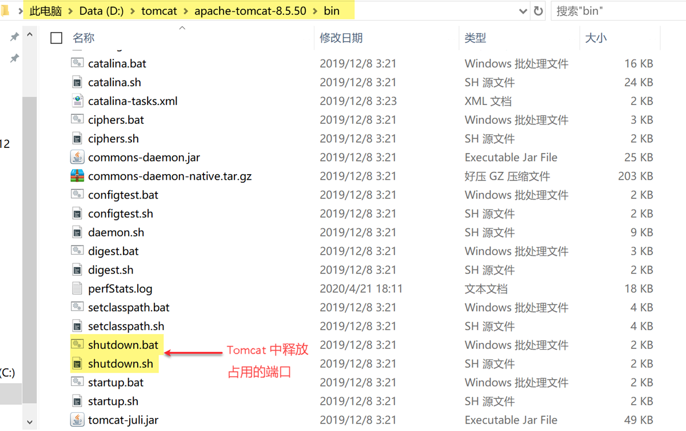Click the tomcat-juli.jar Java icon

point(77,420)
